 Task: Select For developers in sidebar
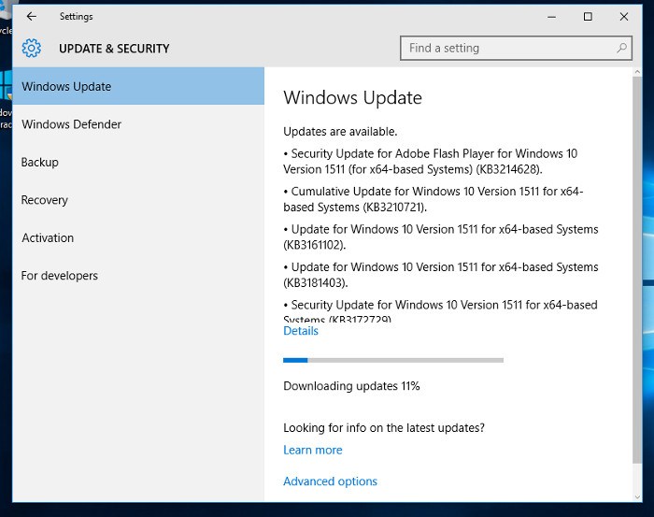tap(138, 276)
